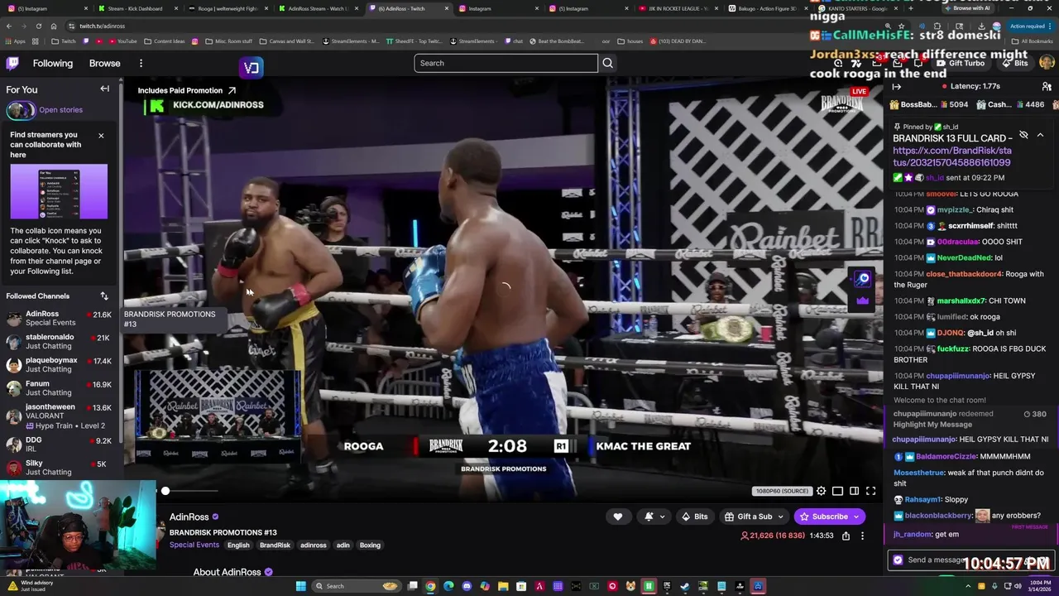
Task: Open video quality settings gear
Action: point(821,491)
